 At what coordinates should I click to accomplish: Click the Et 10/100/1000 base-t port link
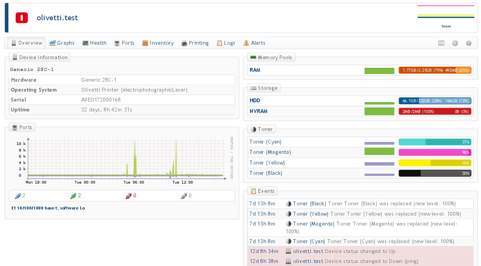[x=48, y=208]
